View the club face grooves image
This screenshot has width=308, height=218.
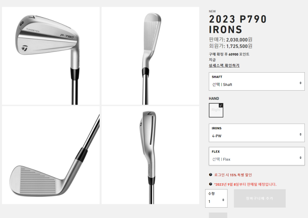click(x=51, y=155)
